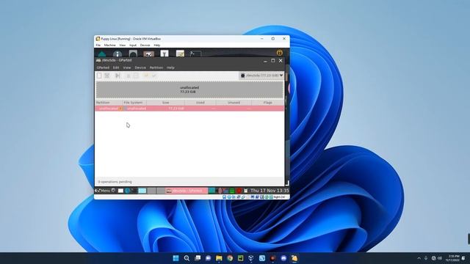This screenshot has width=470, height=264.
Task: Click the Undo last operation icon in GParted
Action: 146,76
